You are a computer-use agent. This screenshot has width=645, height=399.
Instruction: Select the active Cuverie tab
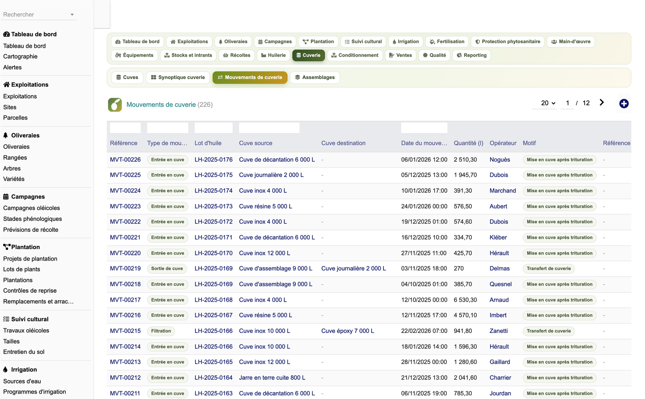click(x=309, y=55)
